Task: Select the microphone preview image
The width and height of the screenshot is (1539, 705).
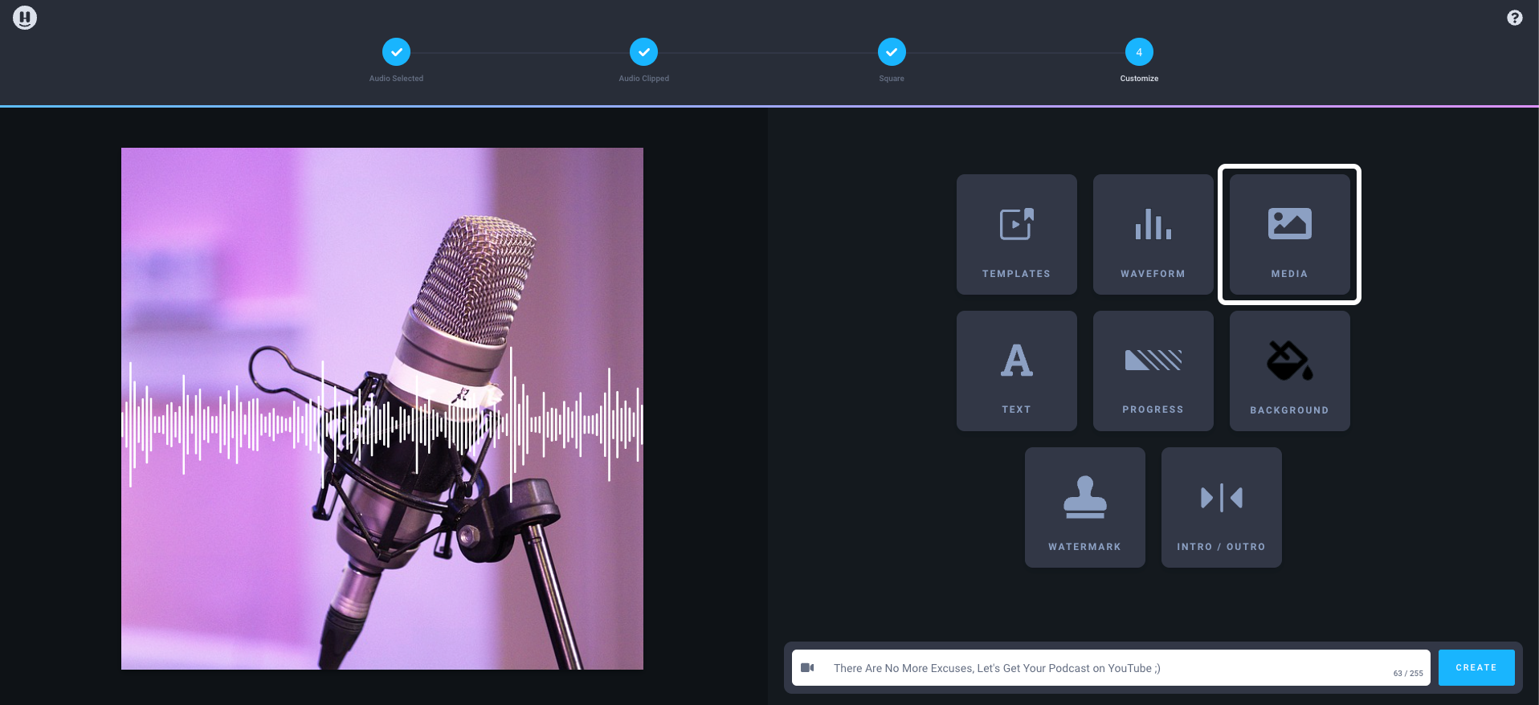Action: point(382,409)
